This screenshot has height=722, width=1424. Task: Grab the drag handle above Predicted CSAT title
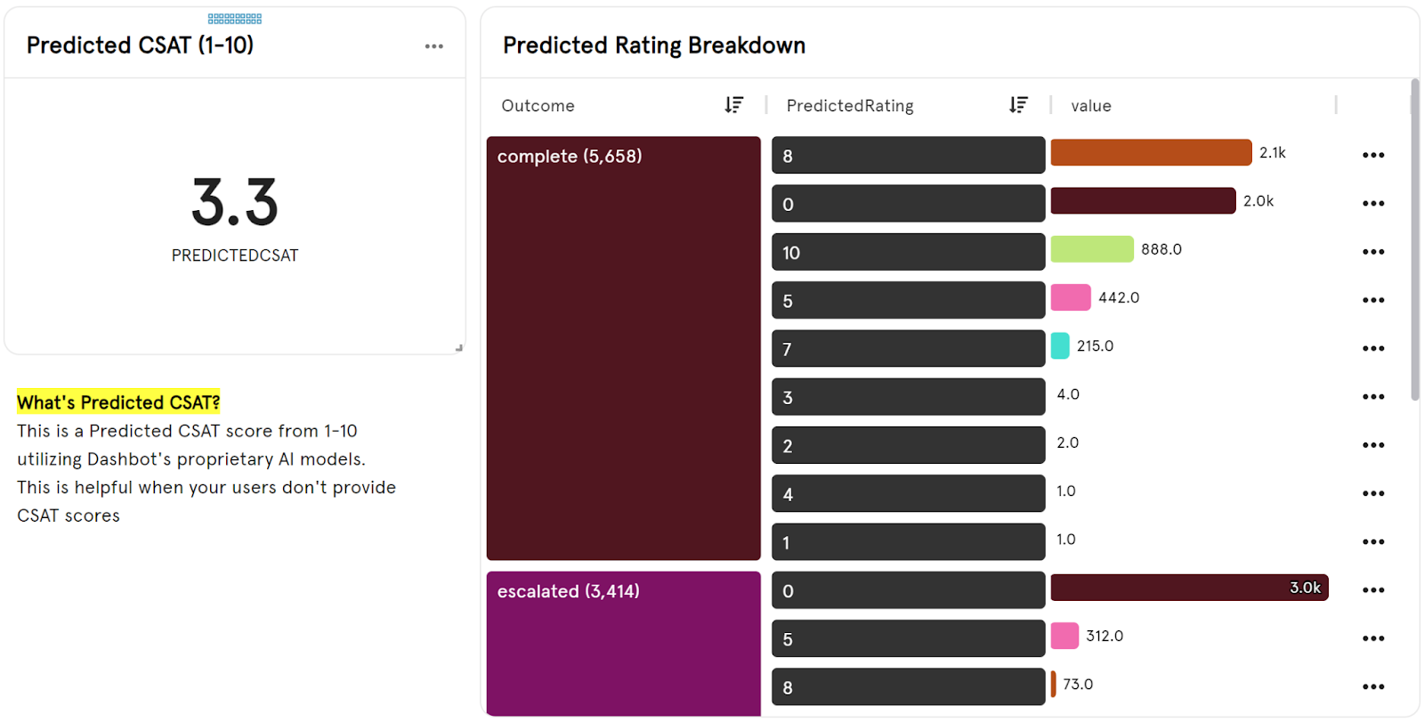click(x=235, y=19)
